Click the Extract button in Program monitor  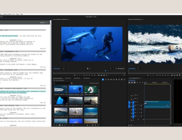point(175,75)
